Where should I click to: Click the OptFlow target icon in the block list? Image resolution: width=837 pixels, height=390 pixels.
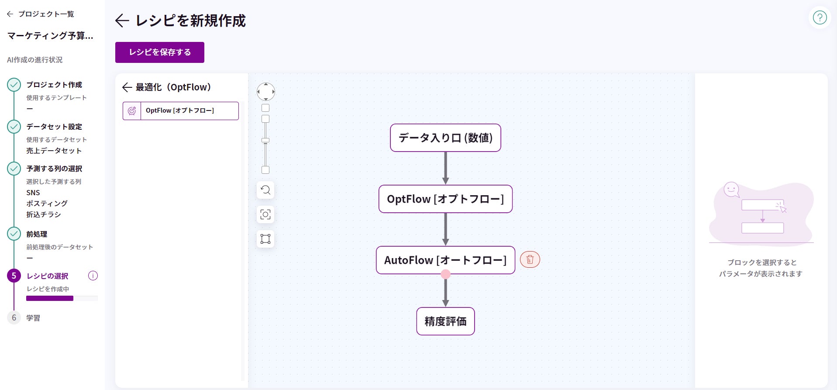132,111
